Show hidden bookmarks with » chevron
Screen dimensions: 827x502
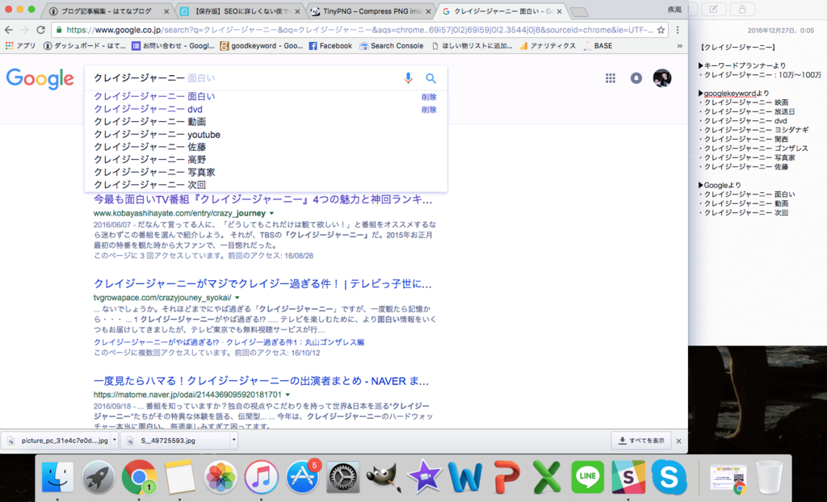click(x=679, y=46)
